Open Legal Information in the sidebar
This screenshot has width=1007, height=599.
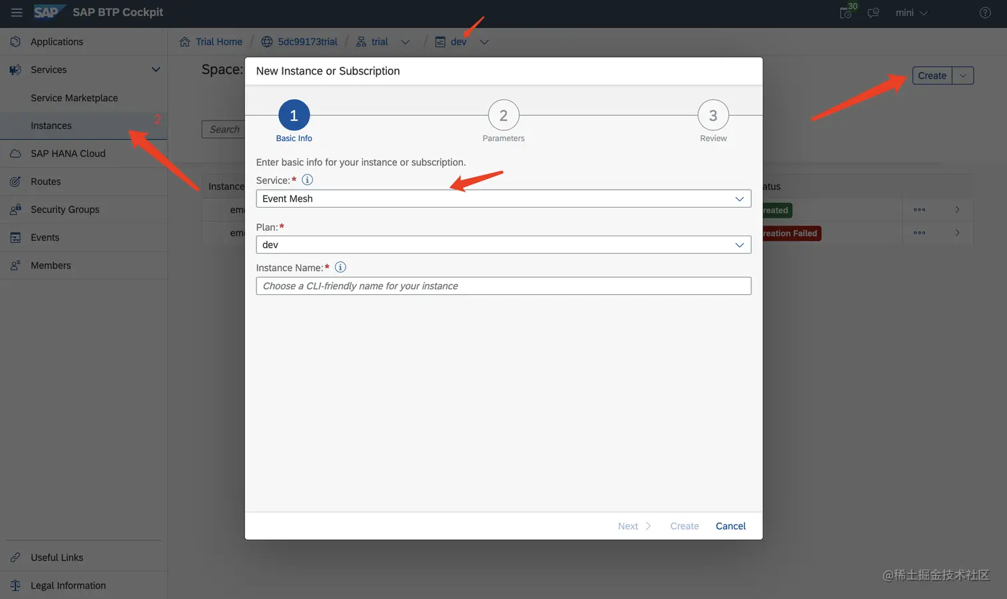pos(83,586)
